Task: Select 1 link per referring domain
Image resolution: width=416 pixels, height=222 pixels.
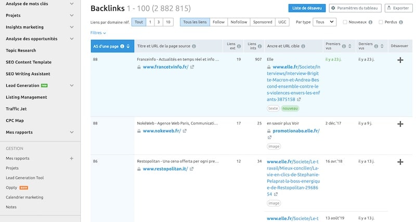Action: pos(150,22)
